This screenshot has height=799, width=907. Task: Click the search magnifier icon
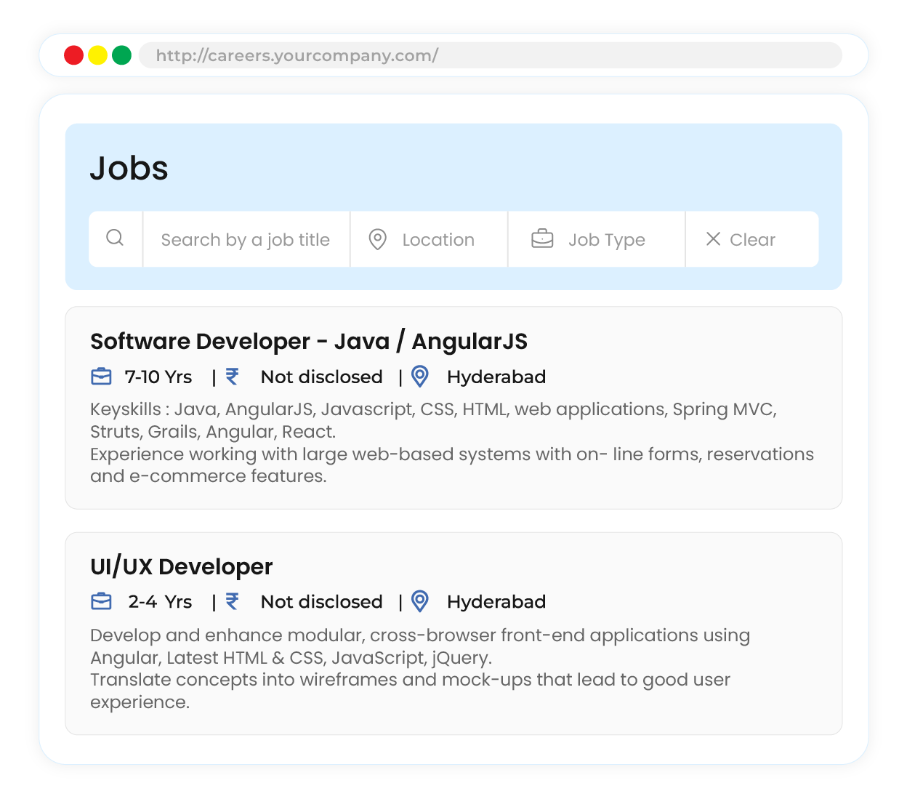tap(116, 238)
